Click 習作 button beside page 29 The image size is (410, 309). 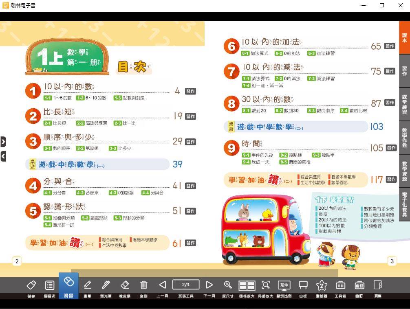point(190,142)
